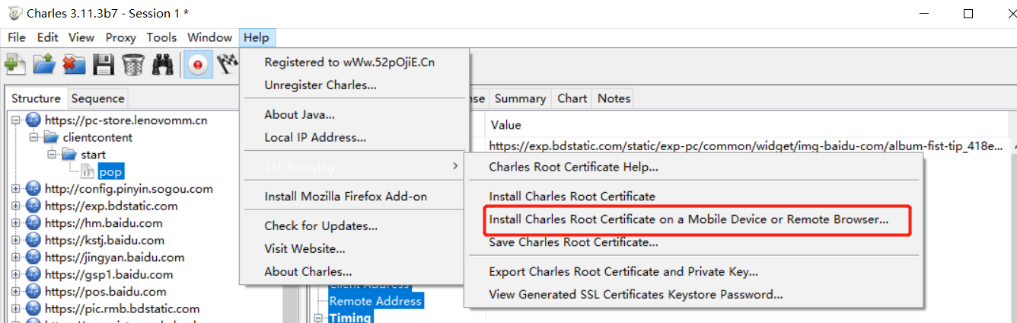Expand the config.pinyin.sogou.com host node
This screenshot has width=1017, height=323.
pos(16,189)
